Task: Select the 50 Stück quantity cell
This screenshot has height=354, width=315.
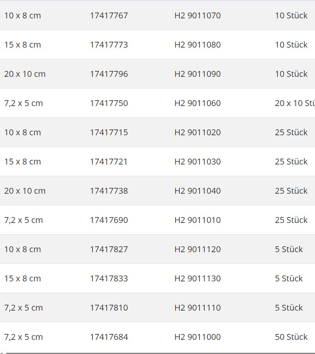Action: (291, 337)
